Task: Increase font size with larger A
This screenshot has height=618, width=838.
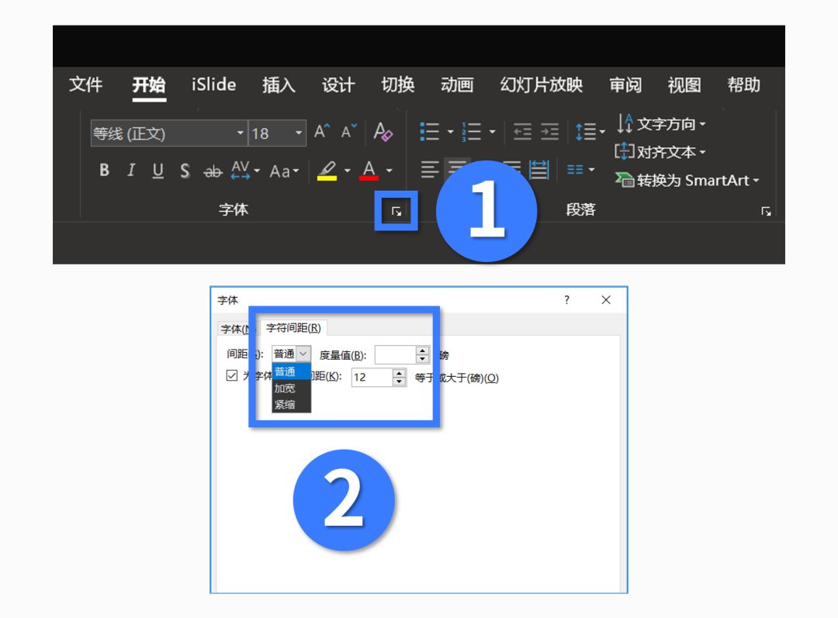Action: click(322, 132)
